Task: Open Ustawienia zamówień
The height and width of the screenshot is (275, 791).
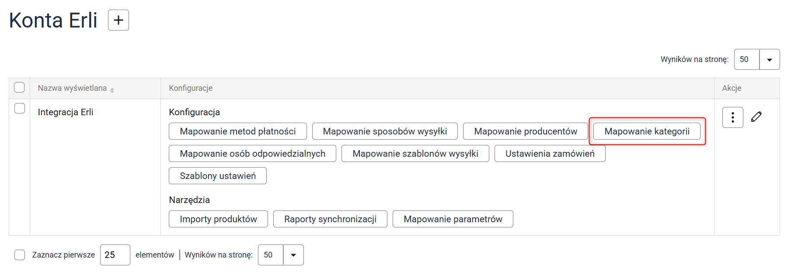Action: tap(550, 154)
